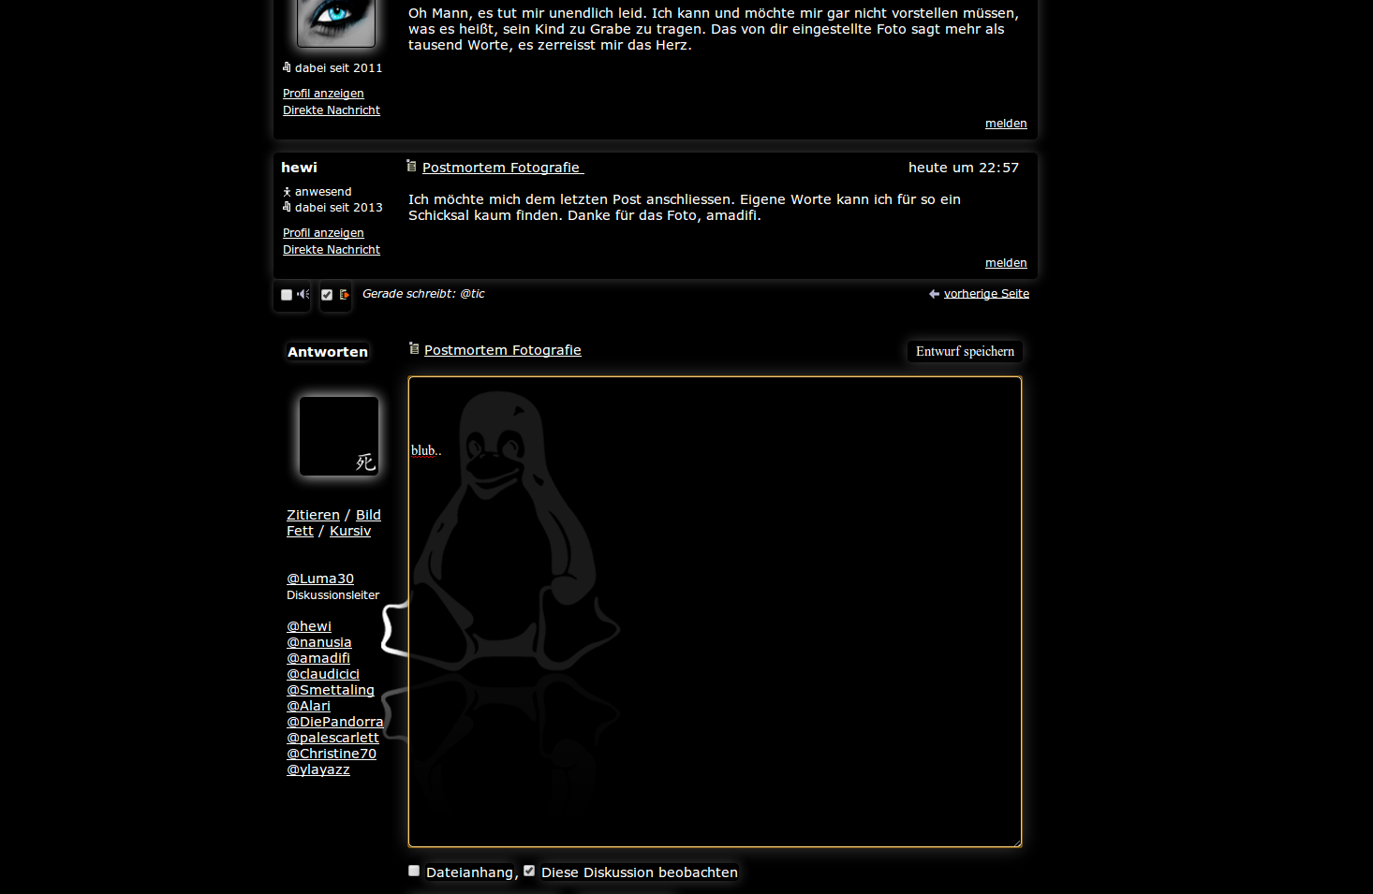
Task: Click your own avatar thumbnail under Antworten
Action: click(x=339, y=436)
